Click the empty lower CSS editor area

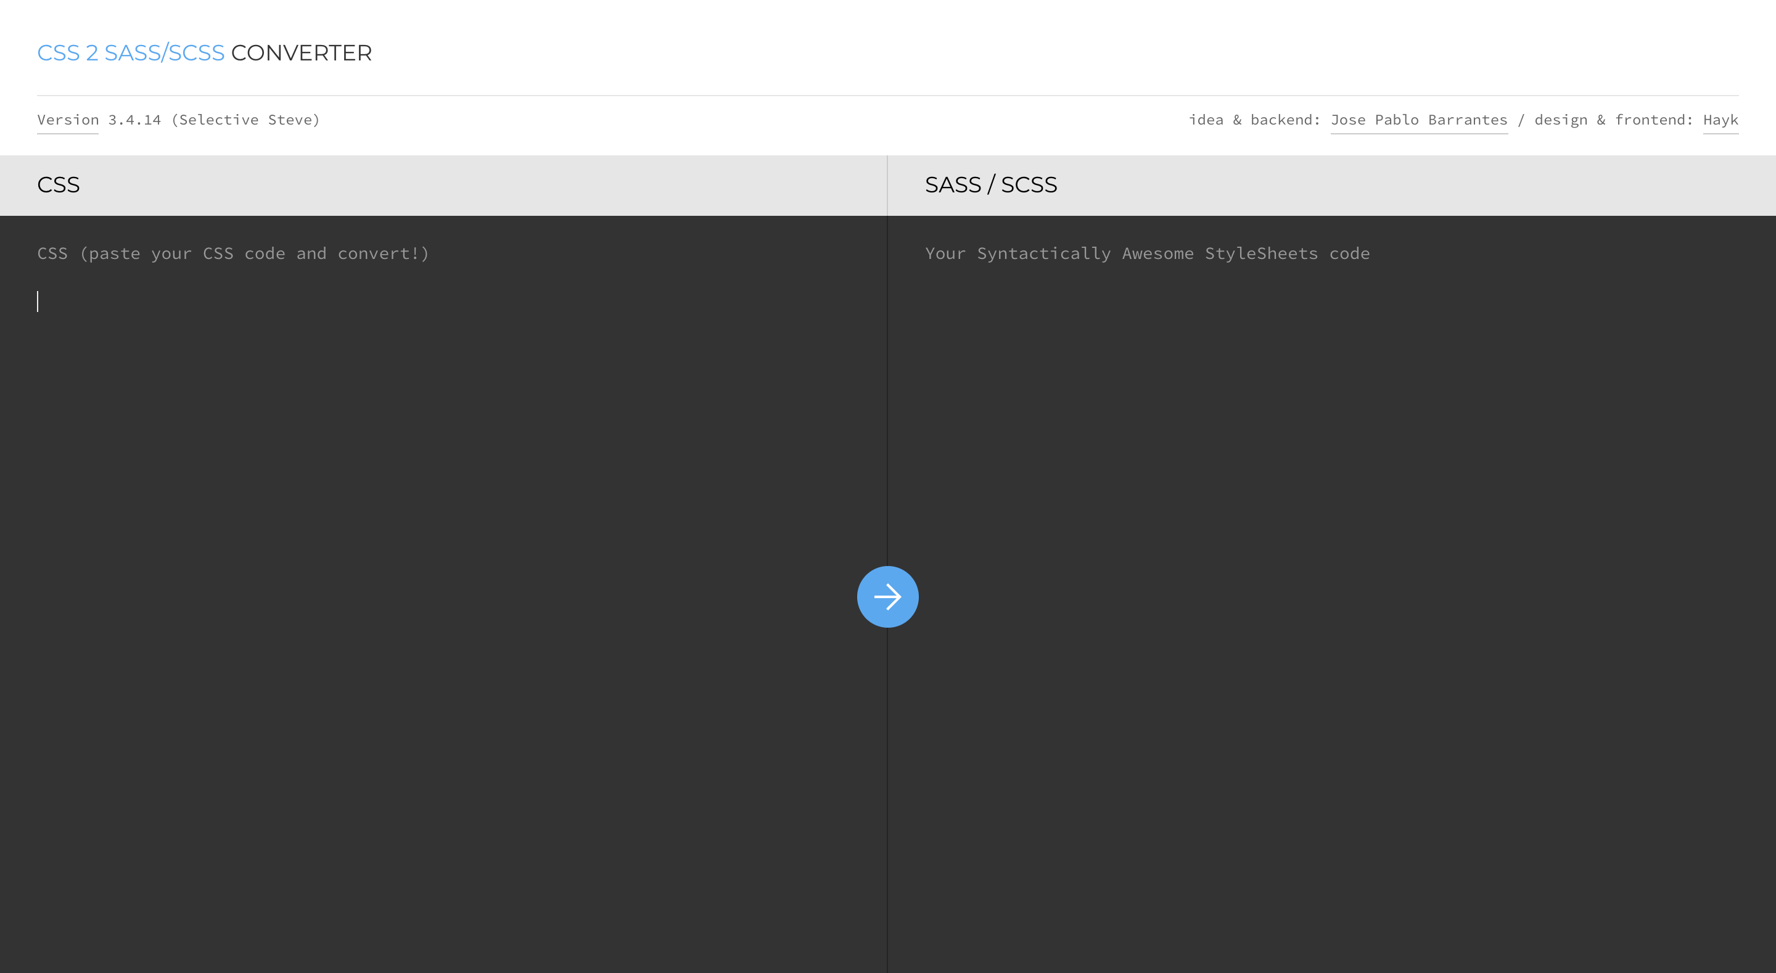[442, 758]
